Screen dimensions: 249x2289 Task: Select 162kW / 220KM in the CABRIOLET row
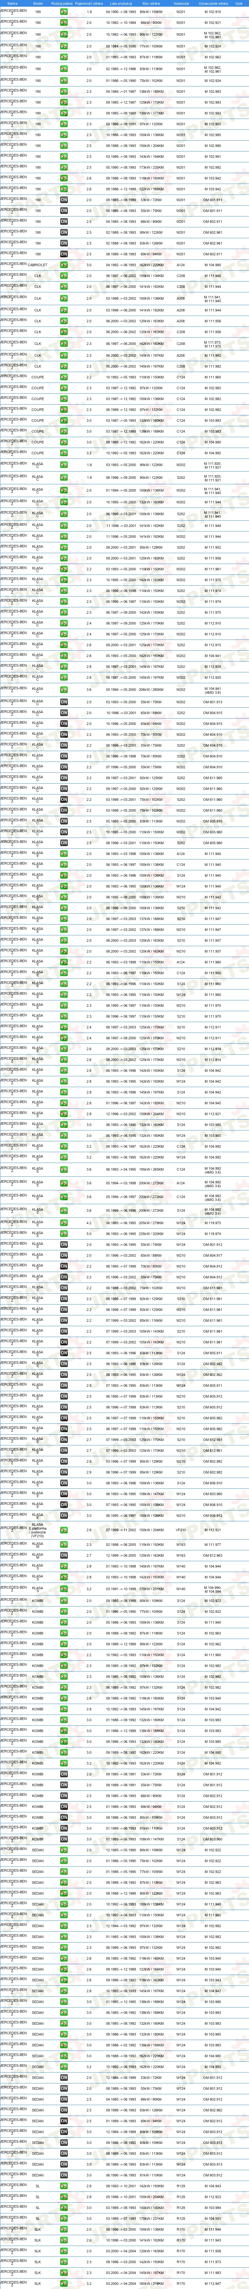point(152,265)
